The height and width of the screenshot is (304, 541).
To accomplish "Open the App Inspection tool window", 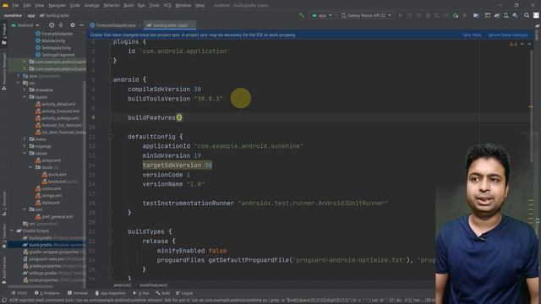I will tap(111, 293).
